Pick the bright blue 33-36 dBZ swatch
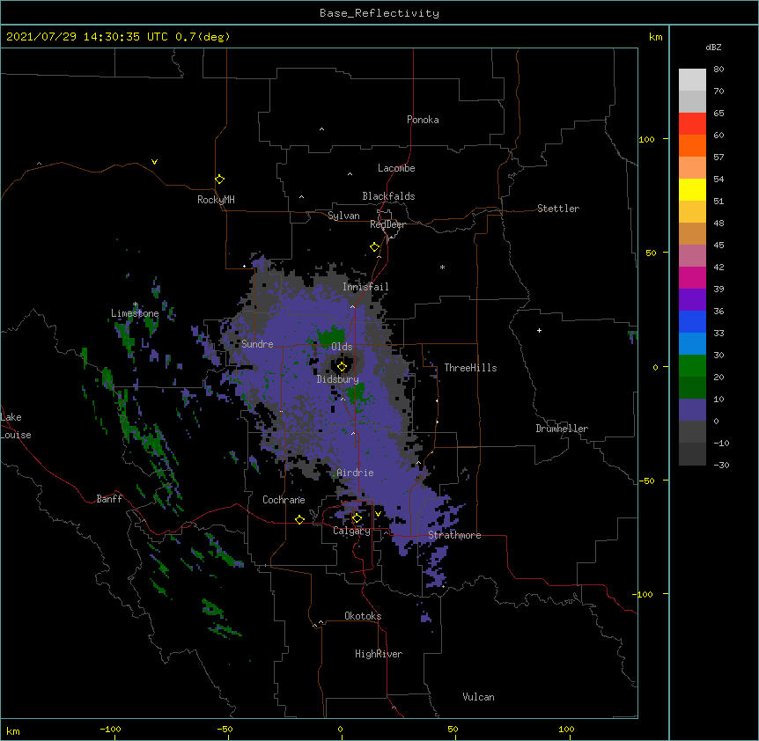The image size is (759, 741). tap(692, 321)
